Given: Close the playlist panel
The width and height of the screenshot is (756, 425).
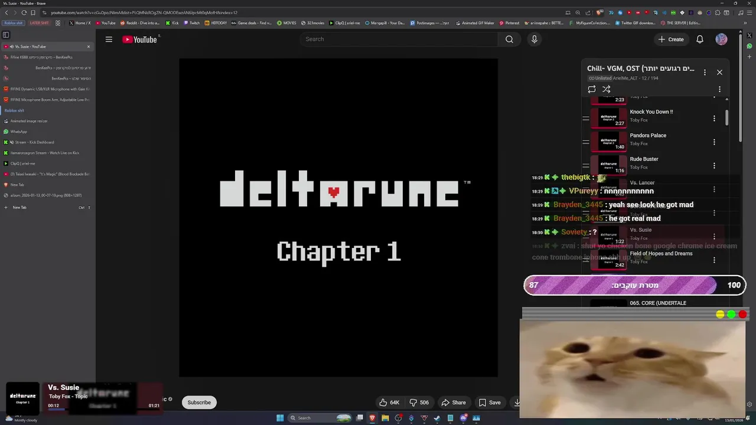Looking at the screenshot, I should 719,72.
